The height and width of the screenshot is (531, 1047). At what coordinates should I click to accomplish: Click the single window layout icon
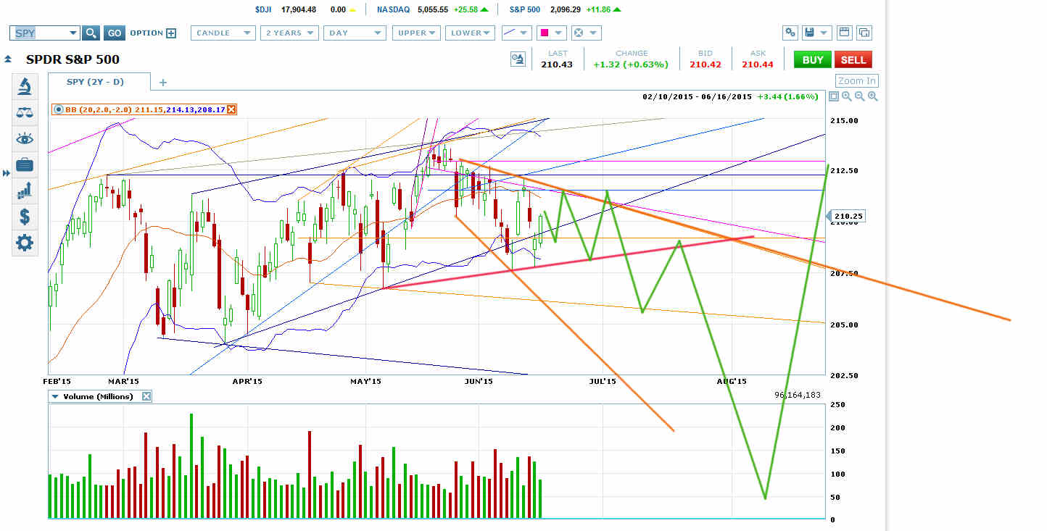844,33
